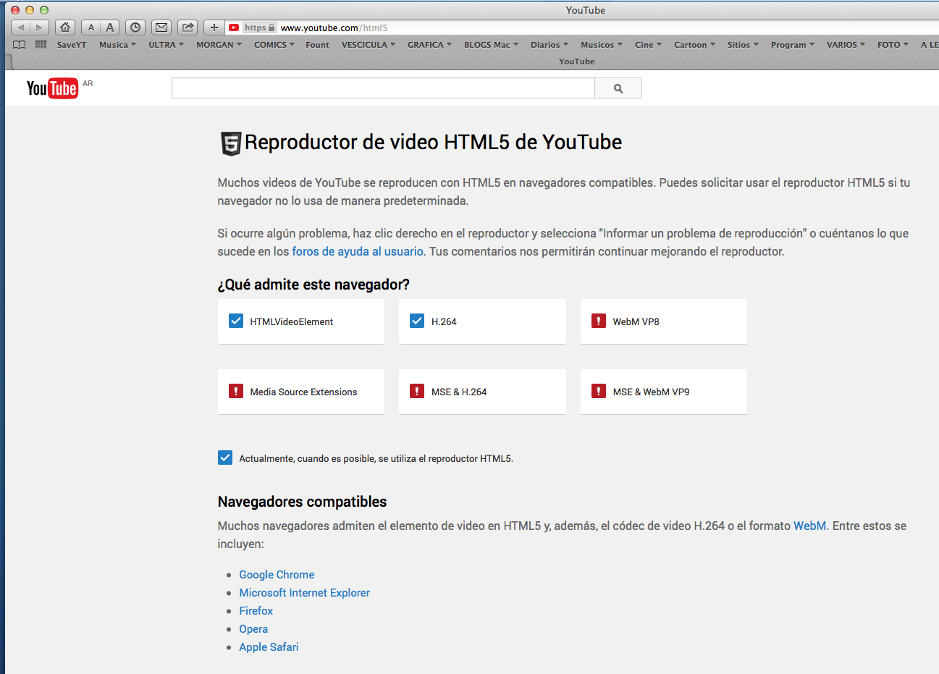This screenshot has width=939, height=674.
Task: Open the Cine bookmarks dropdown
Action: (x=648, y=45)
